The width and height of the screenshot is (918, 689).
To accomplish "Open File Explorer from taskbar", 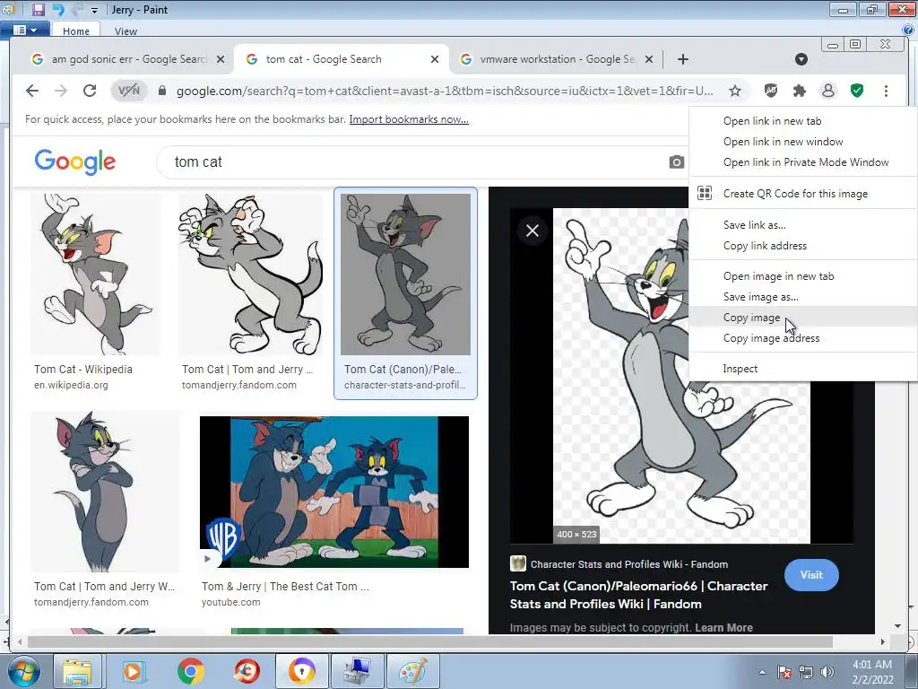I will click(x=77, y=671).
